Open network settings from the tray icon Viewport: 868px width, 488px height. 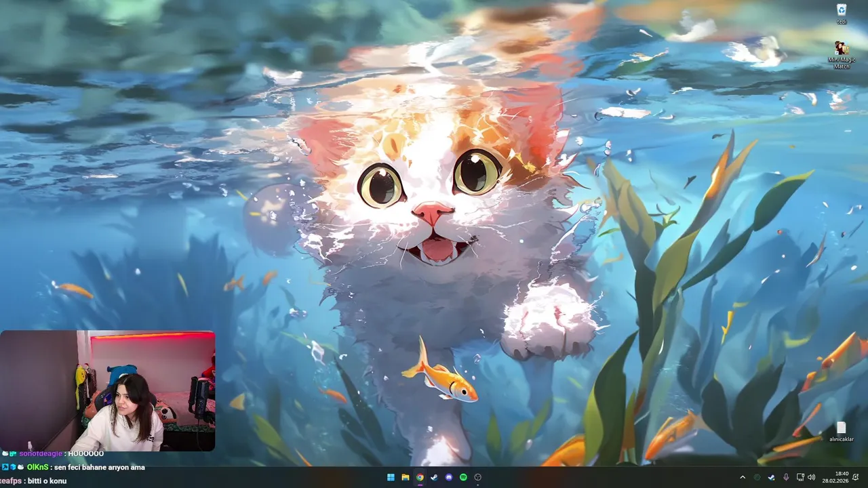800,477
